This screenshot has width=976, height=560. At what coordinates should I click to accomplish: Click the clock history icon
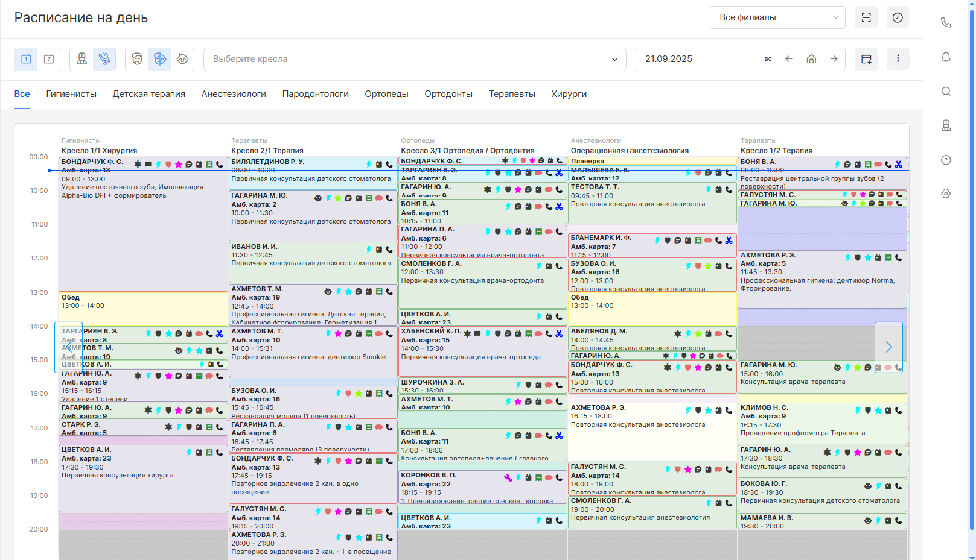[x=898, y=17]
